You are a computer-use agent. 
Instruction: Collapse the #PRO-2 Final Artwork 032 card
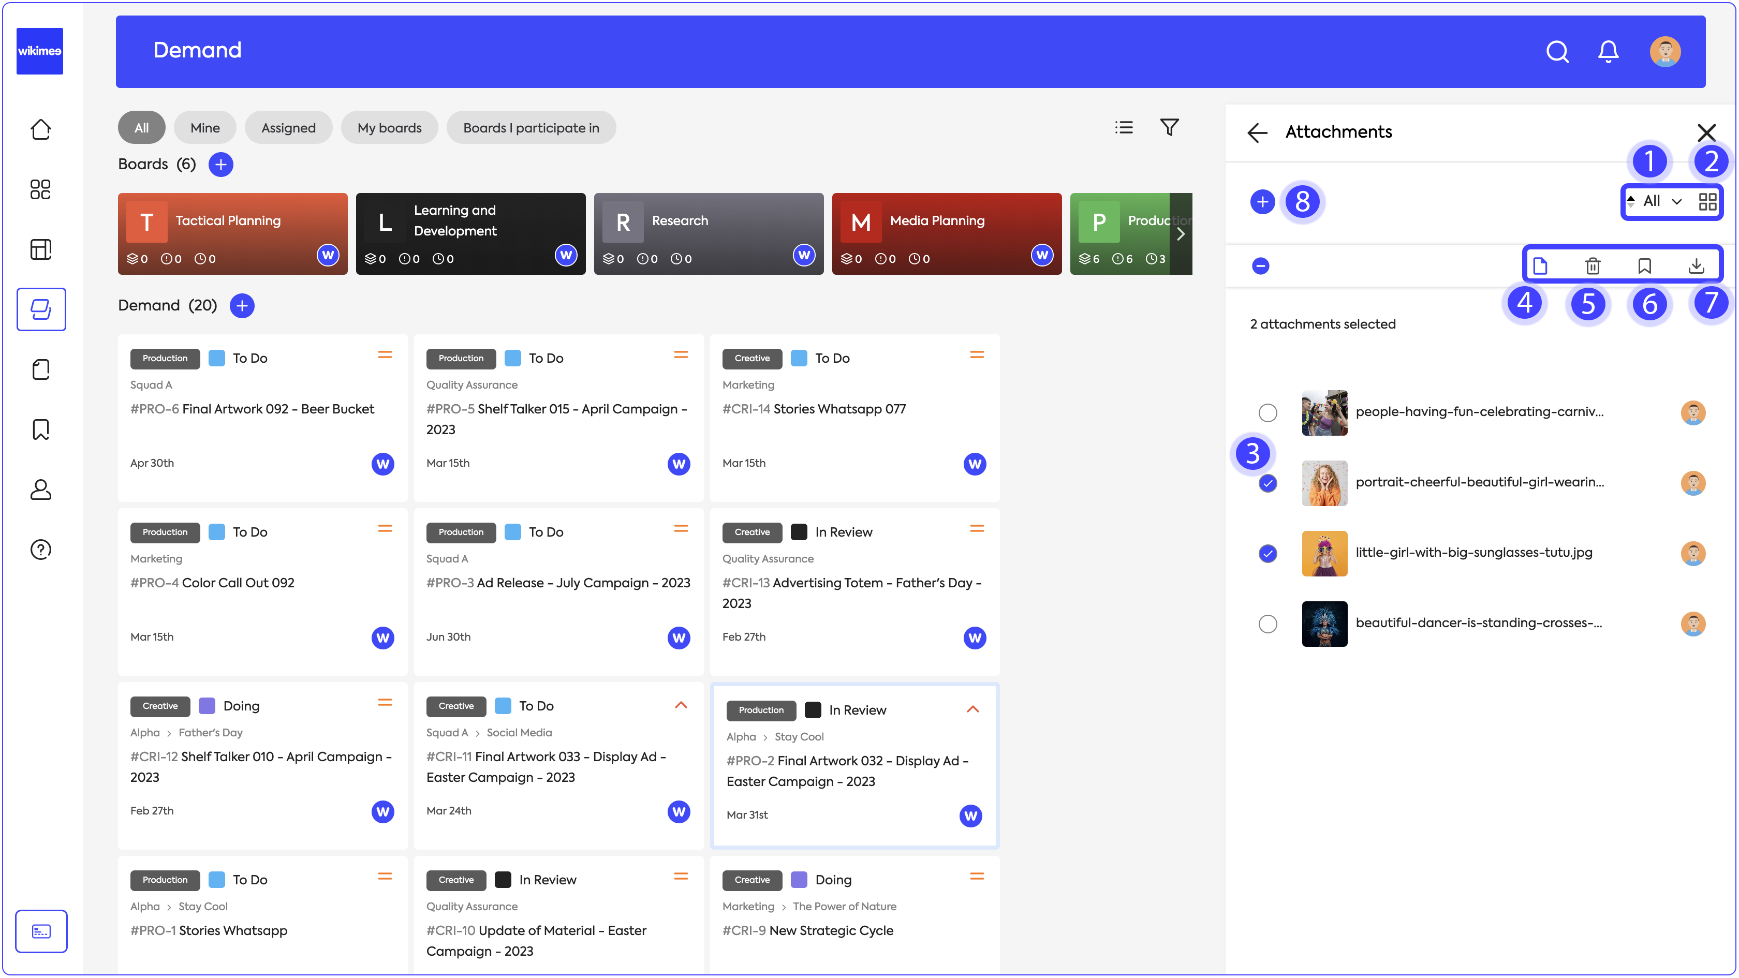[973, 709]
